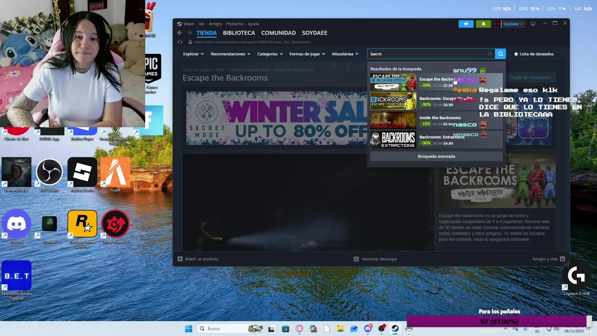Image resolution: width=597 pixels, height=336 pixels.
Task: Open the SoyDaee account dropdown
Action: point(509,24)
